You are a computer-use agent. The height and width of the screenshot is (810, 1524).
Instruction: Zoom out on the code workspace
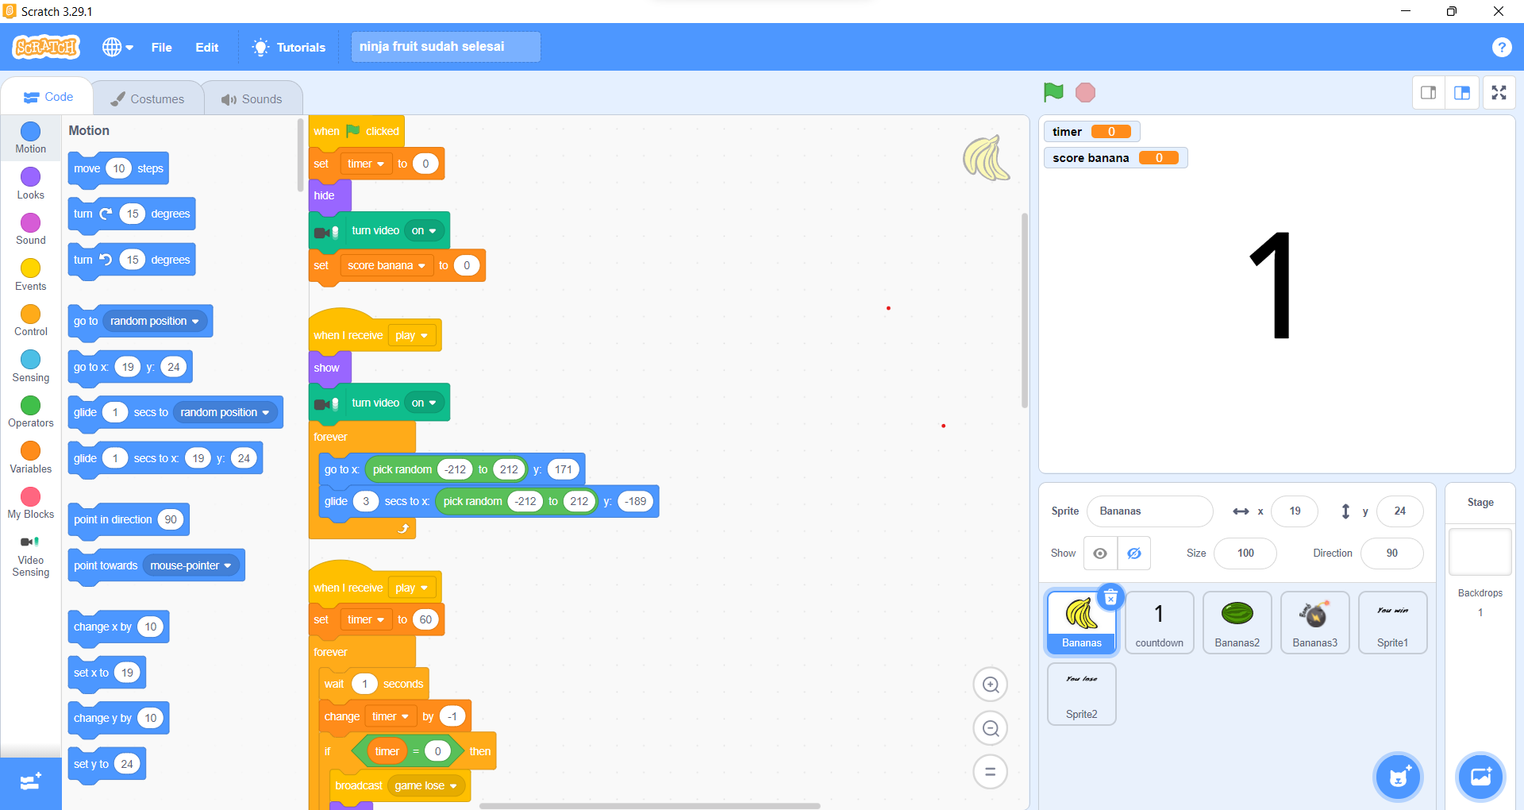[991, 728]
